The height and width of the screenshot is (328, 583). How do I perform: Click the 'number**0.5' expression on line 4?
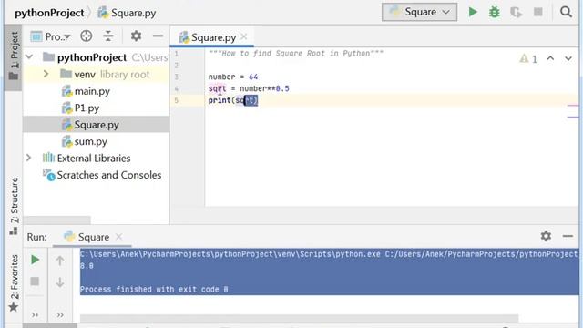point(264,88)
